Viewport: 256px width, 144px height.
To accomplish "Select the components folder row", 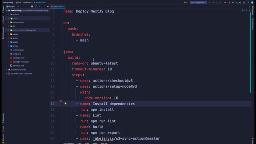I will click(x=28, y=22).
